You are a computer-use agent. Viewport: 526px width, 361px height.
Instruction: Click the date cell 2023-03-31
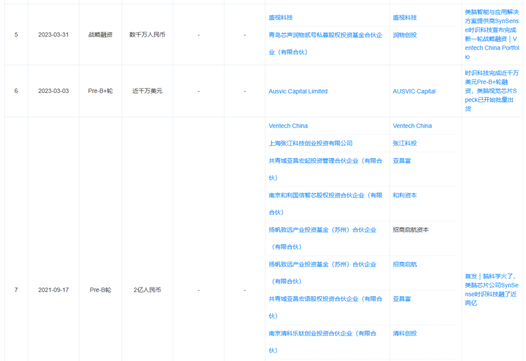(x=54, y=35)
